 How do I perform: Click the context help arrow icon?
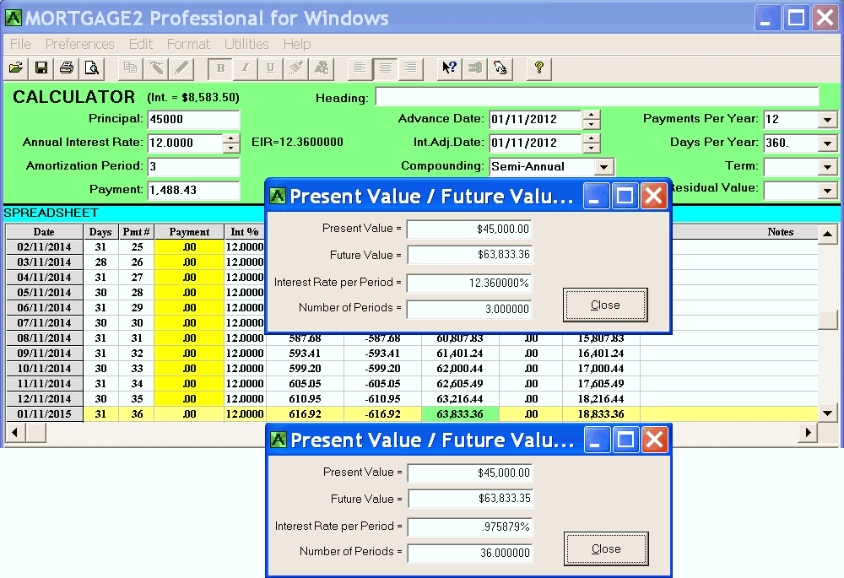click(x=450, y=68)
